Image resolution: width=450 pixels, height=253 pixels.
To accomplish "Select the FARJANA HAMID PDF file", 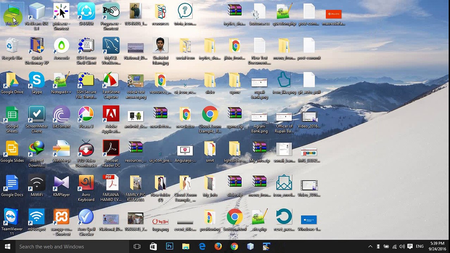I will tap(111, 188).
